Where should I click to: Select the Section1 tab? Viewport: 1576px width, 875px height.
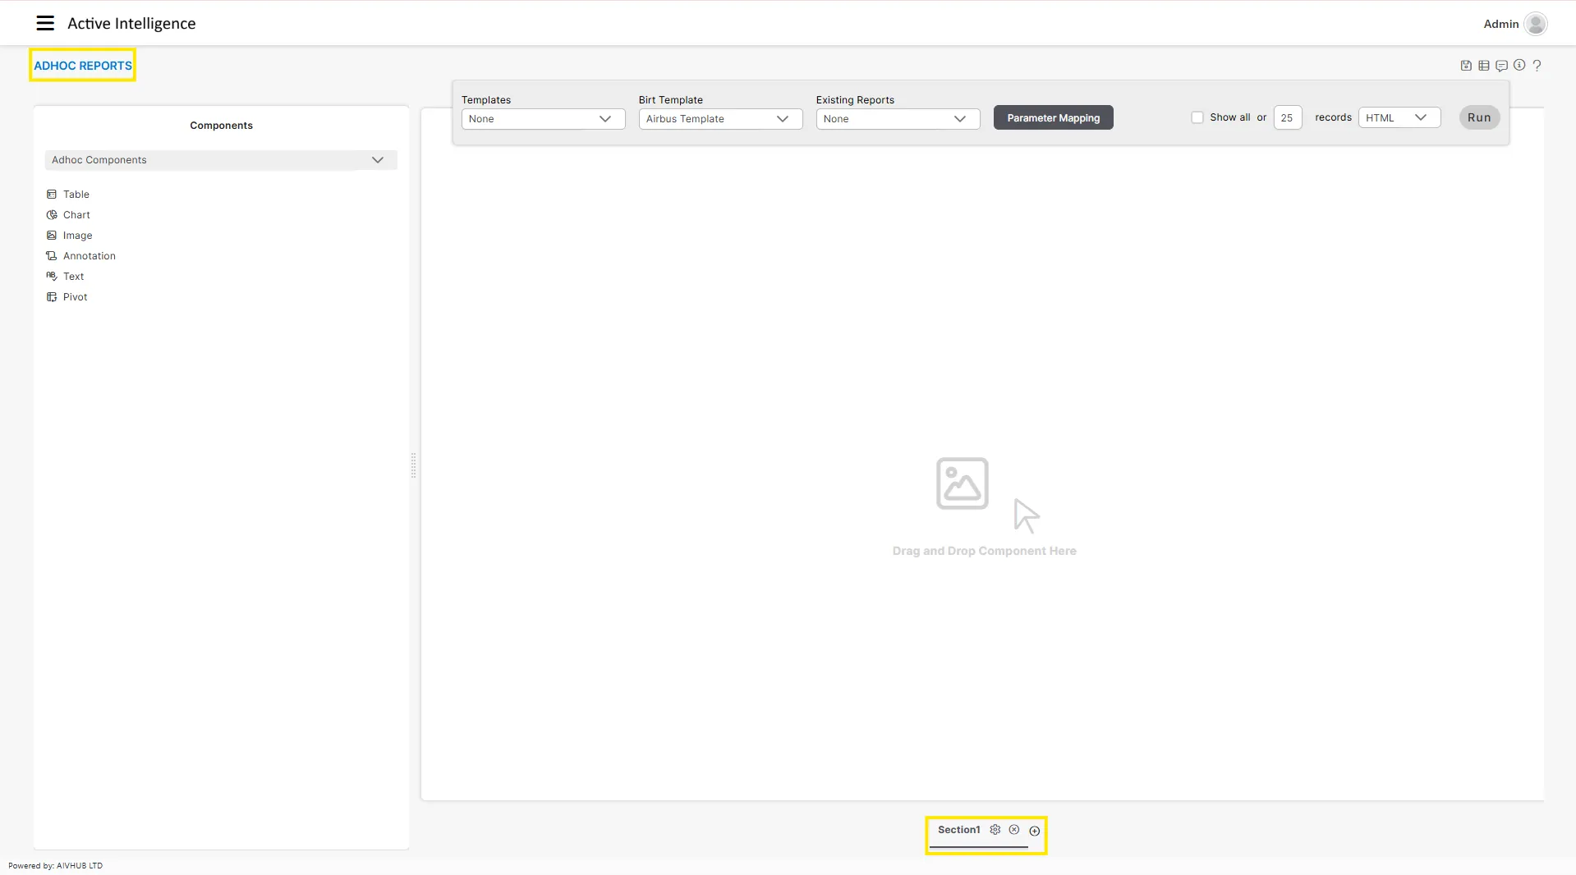958,830
